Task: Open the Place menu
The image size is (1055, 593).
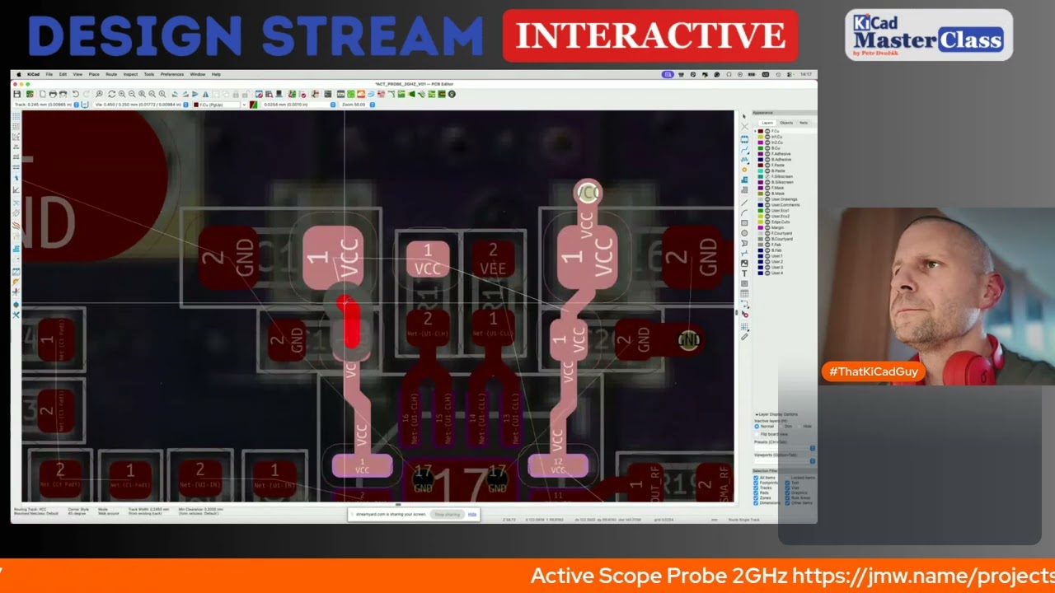Action: [94, 74]
